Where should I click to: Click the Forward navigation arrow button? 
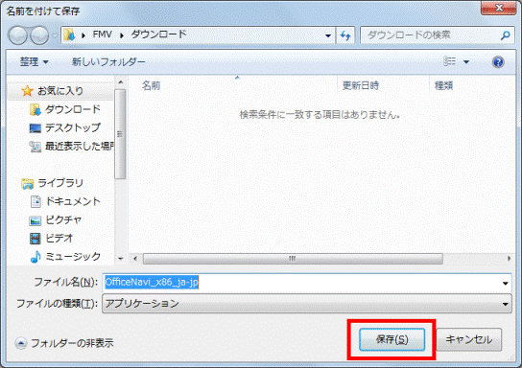pyautogui.click(x=39, y=35)
